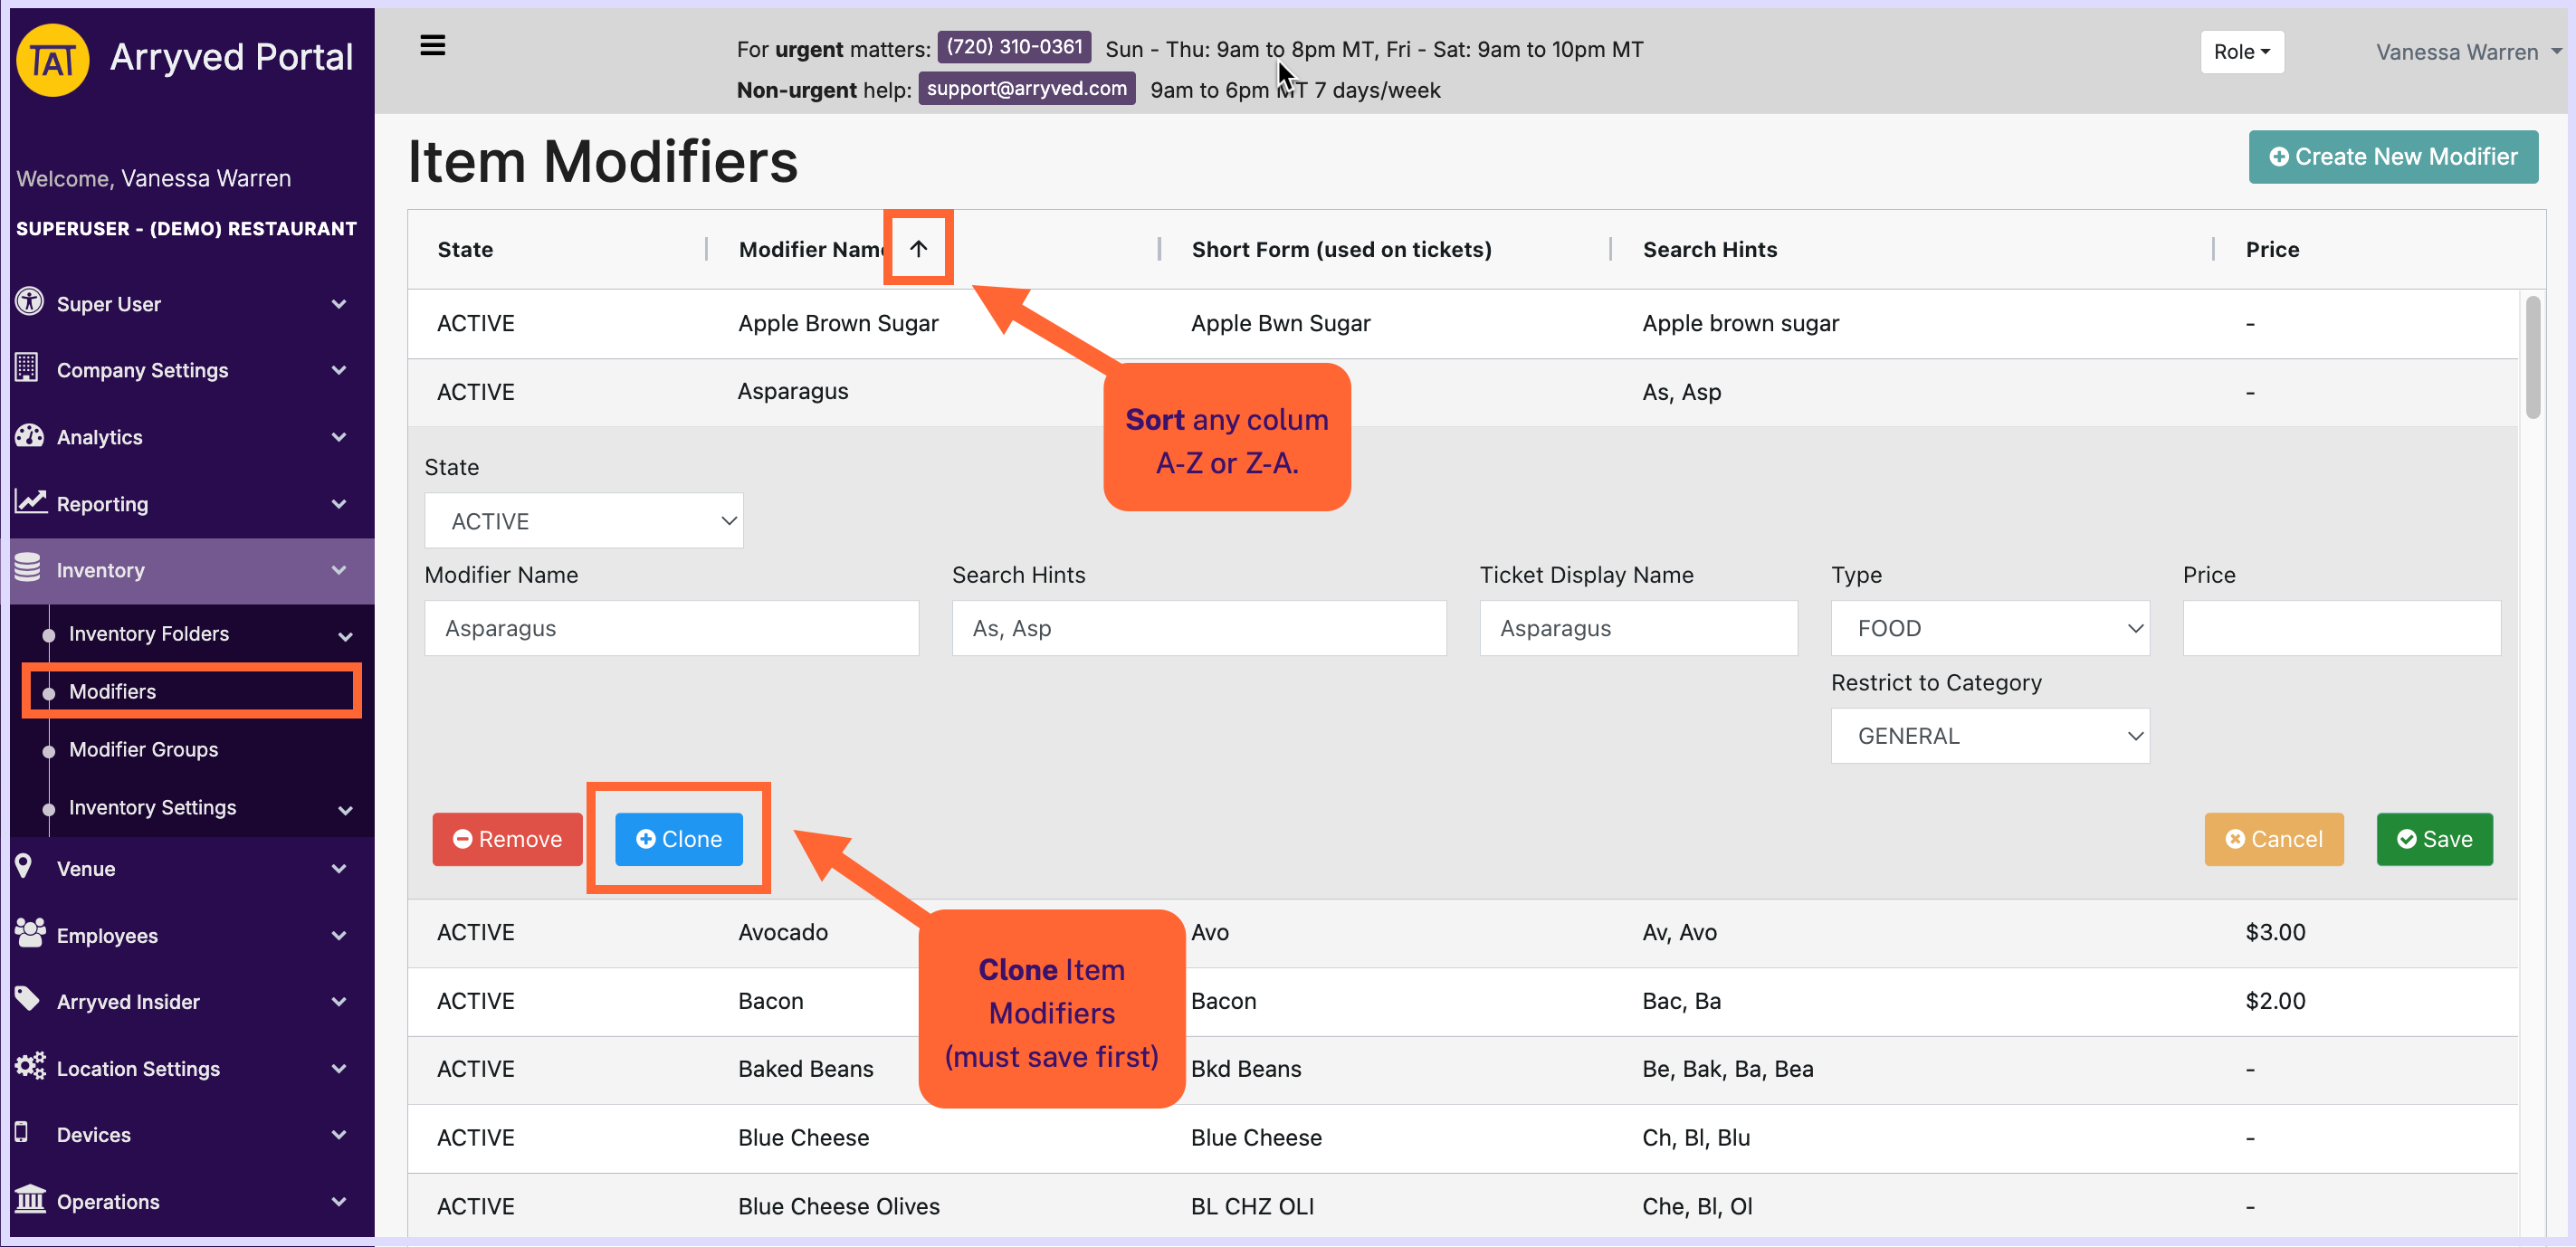Click the Arryved Portal logo icon

coord(52,60)
